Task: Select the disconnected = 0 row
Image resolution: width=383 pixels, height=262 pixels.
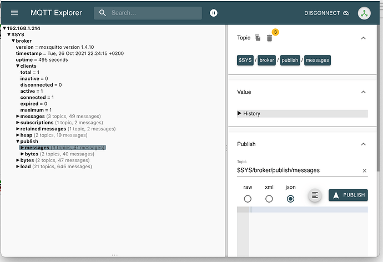Action: pos(41,85)
